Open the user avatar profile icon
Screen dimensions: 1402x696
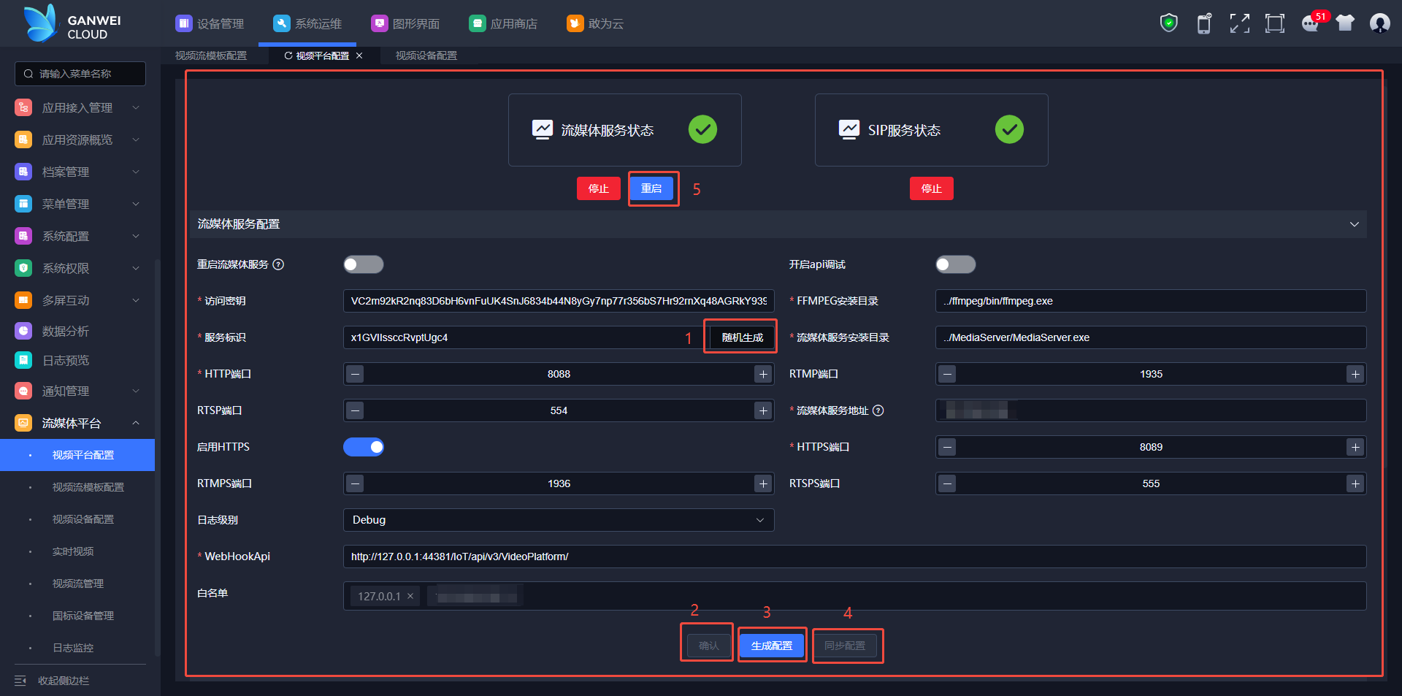pos(1379,23)
